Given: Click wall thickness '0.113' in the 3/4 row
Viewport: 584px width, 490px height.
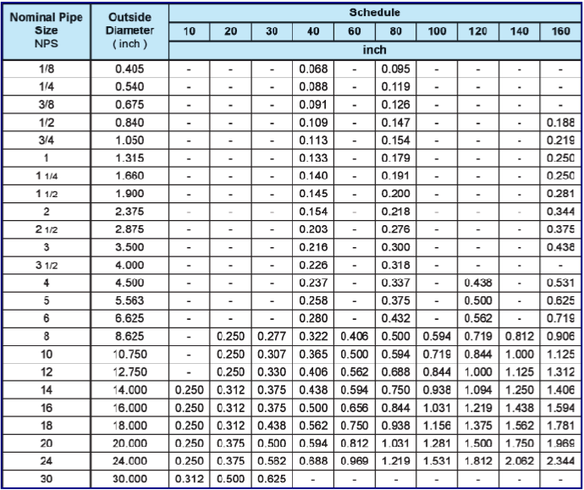Looking at the screenshot, I should tap(313, 140).
